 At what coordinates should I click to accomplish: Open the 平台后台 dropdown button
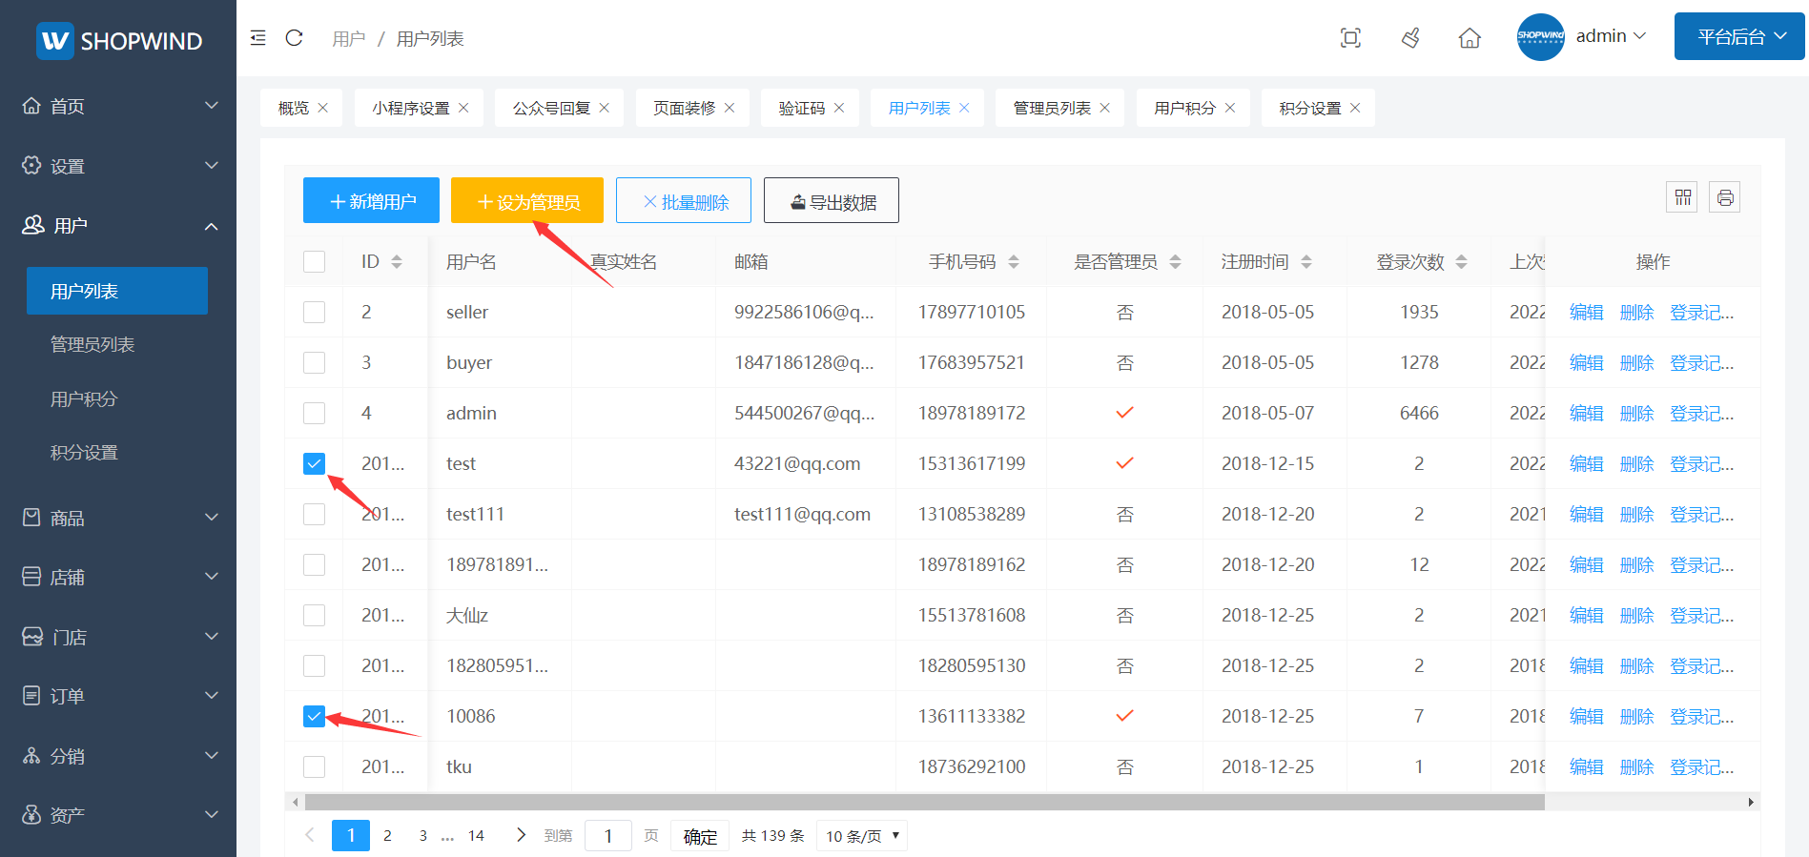[x=1739, y=36]
